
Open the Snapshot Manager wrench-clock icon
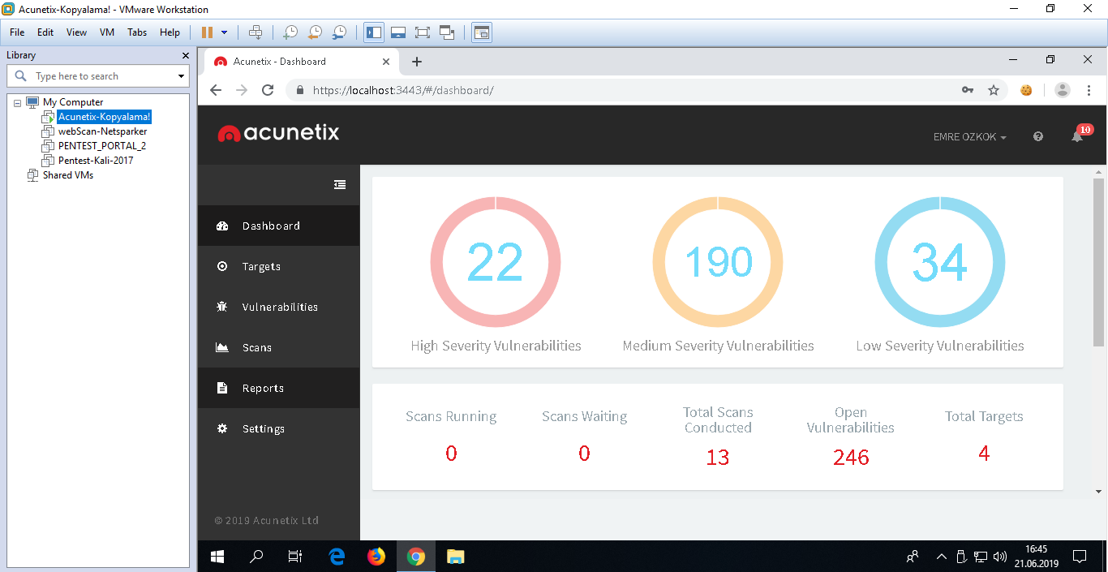click(339, 32)
